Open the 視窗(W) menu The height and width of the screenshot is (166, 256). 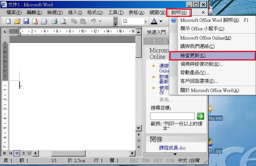(x=158, y=13)
